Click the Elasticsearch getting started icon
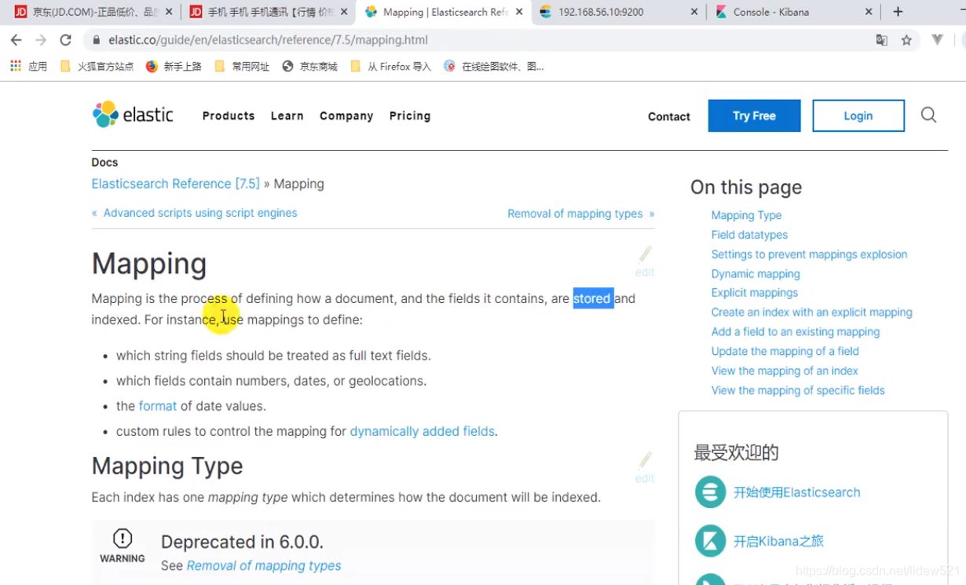The width and height of the screenshot is (966, 585). pos(710,492)
